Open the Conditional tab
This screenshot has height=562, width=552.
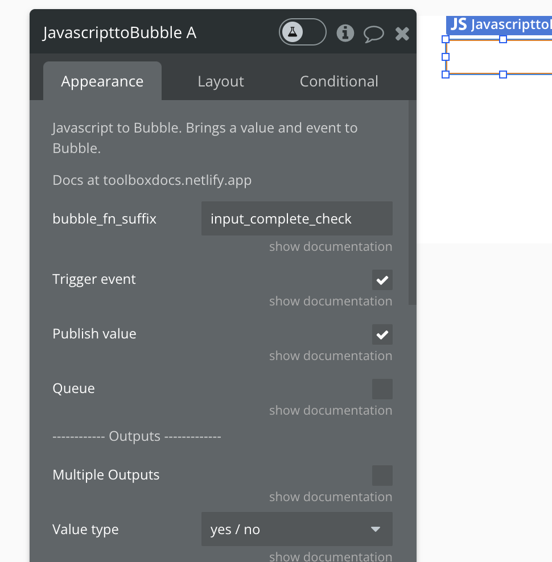click(x=339, y=81)
